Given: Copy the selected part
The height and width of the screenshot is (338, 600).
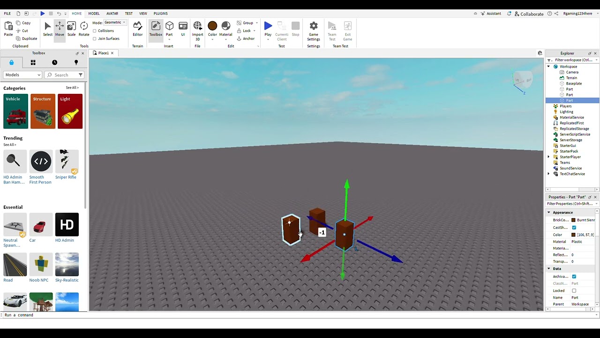Looking at the screenshot, I should click(23, 23).
